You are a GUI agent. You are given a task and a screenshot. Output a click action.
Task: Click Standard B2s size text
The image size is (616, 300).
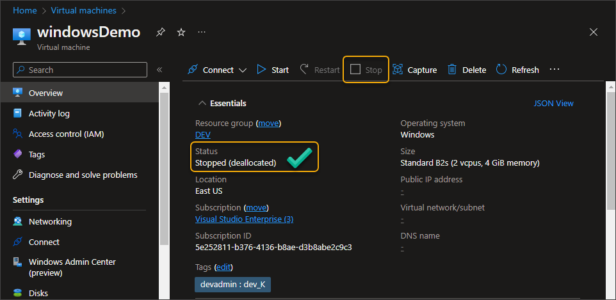point(470,163)
